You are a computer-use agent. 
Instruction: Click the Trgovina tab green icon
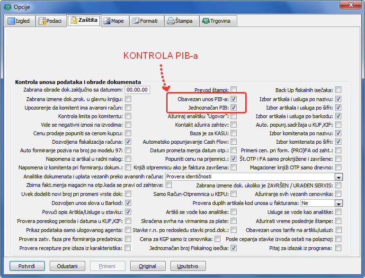(205, 21)
